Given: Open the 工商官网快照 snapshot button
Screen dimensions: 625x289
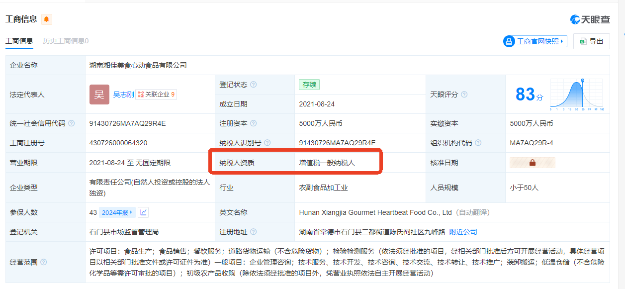Looking at the screenshot, I should (535, 41).
